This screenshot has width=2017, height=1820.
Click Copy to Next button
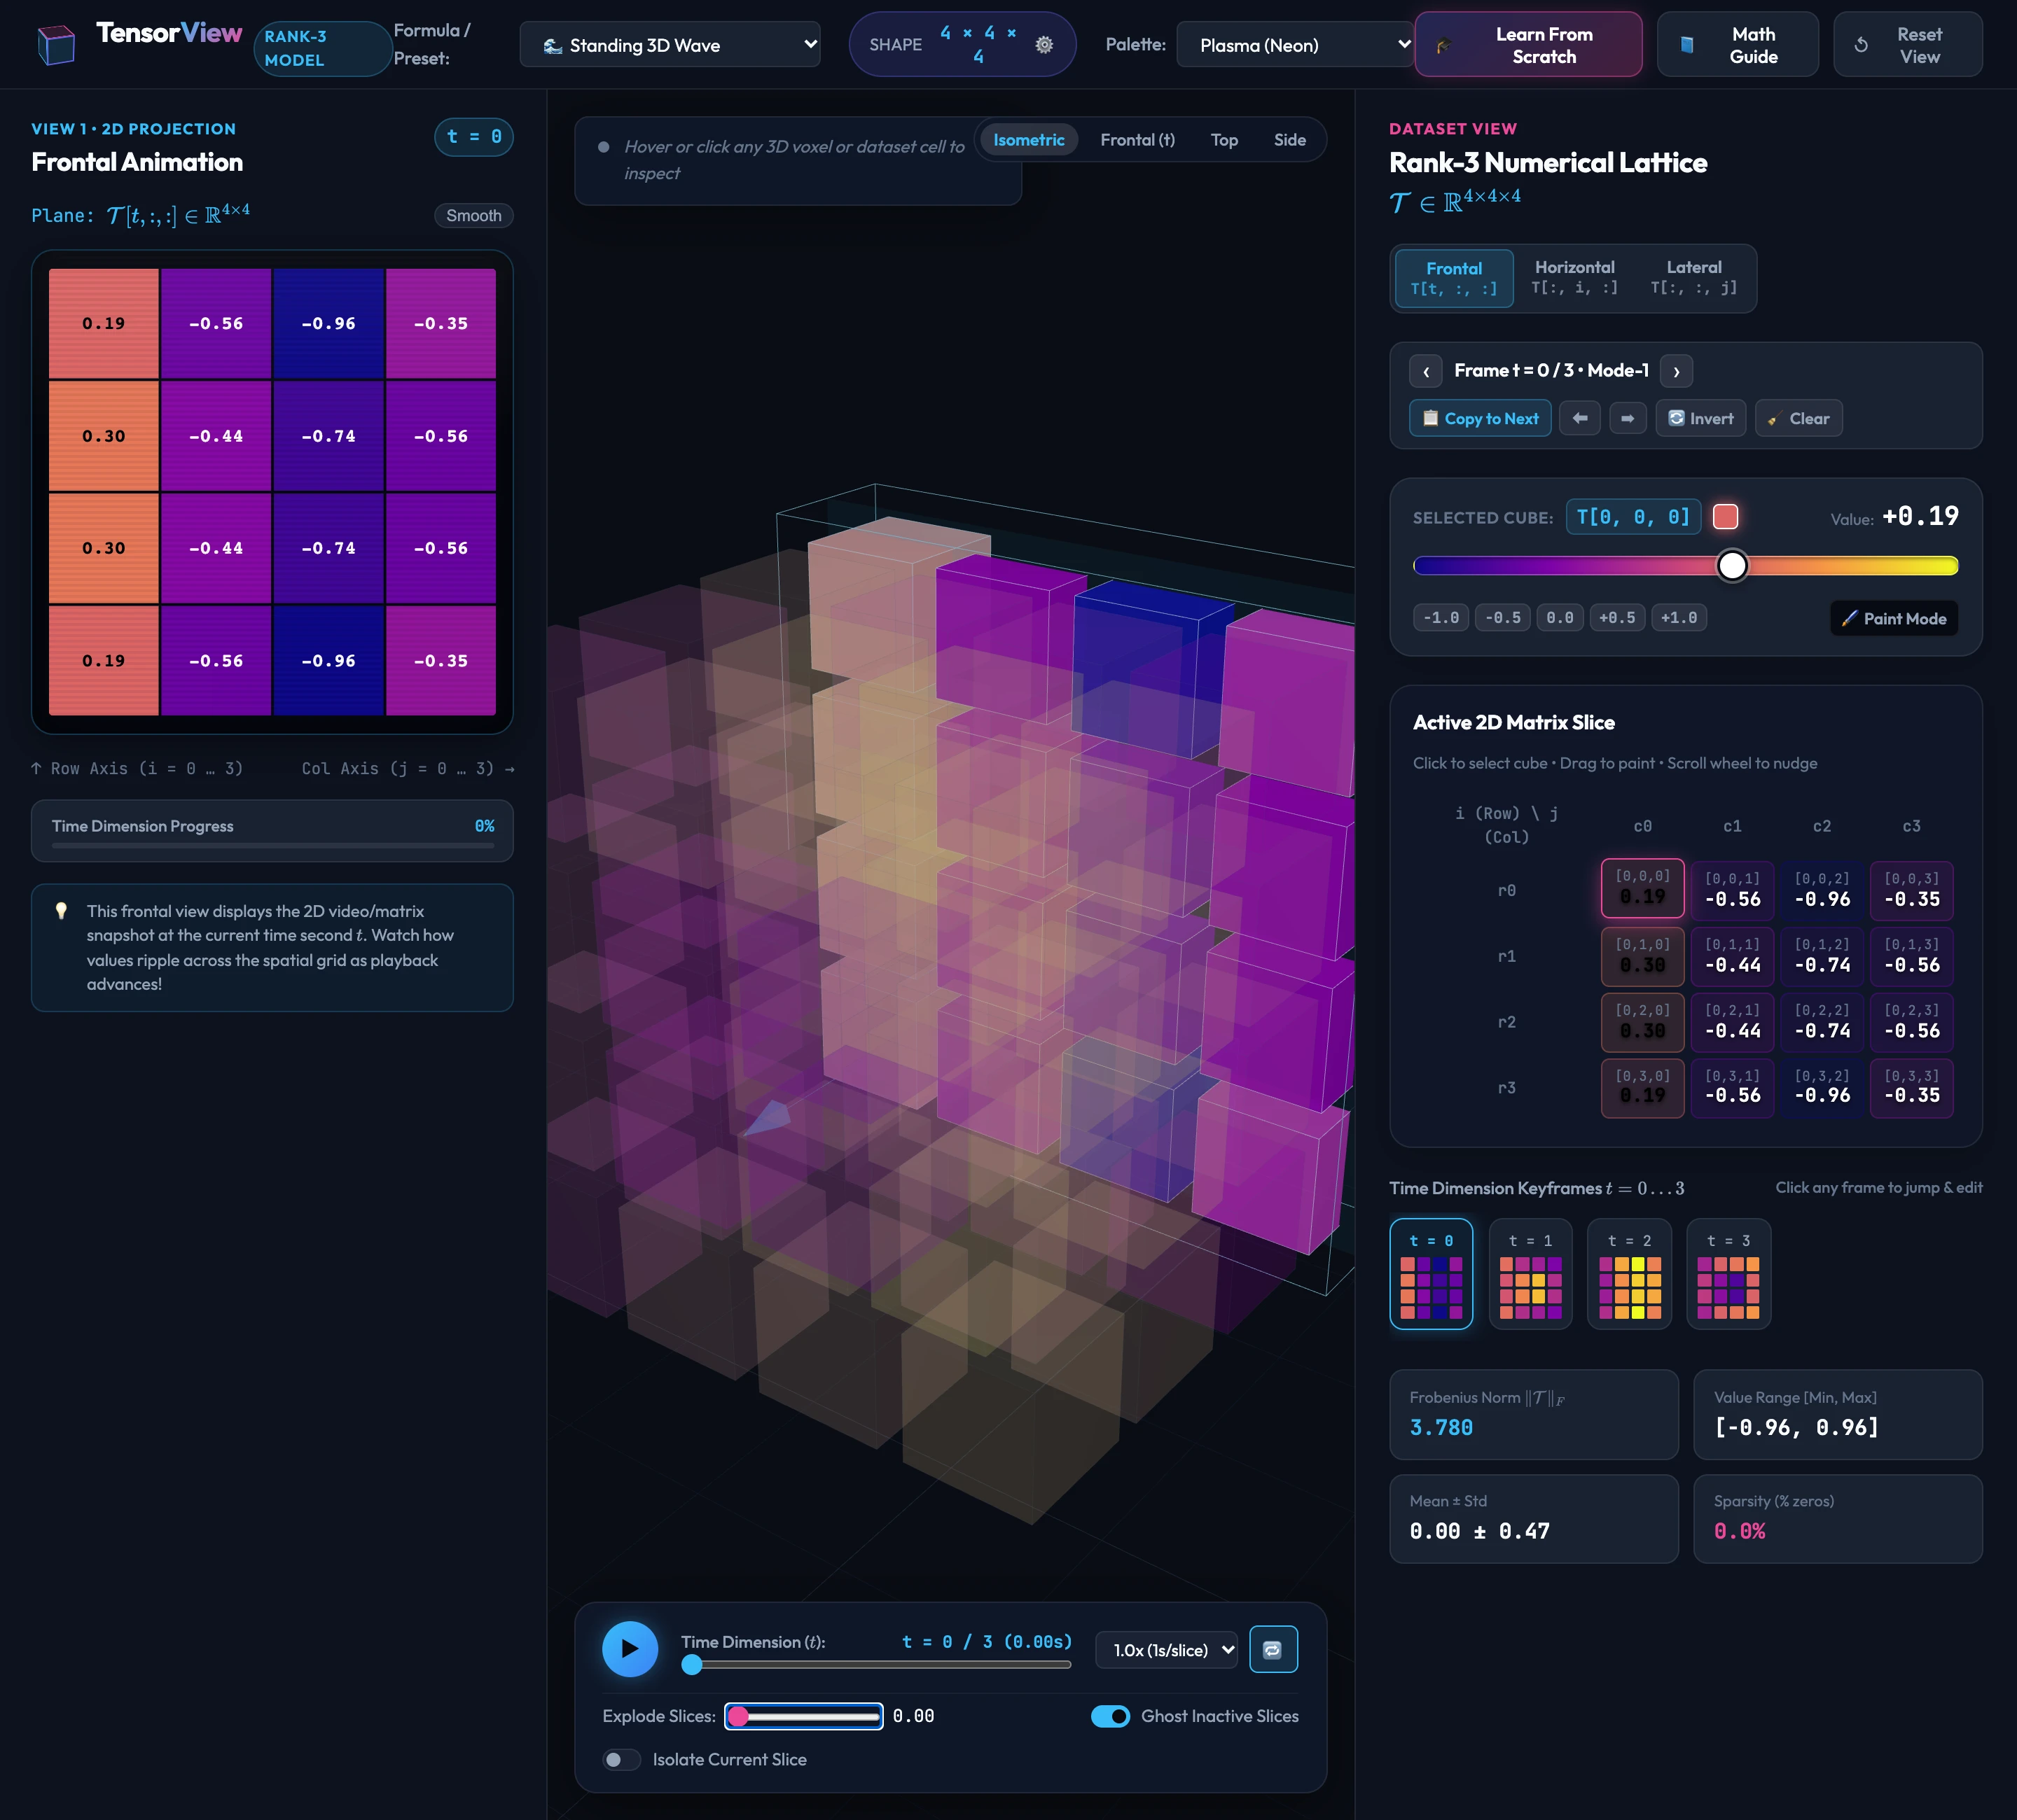(x=1481, y=418)
